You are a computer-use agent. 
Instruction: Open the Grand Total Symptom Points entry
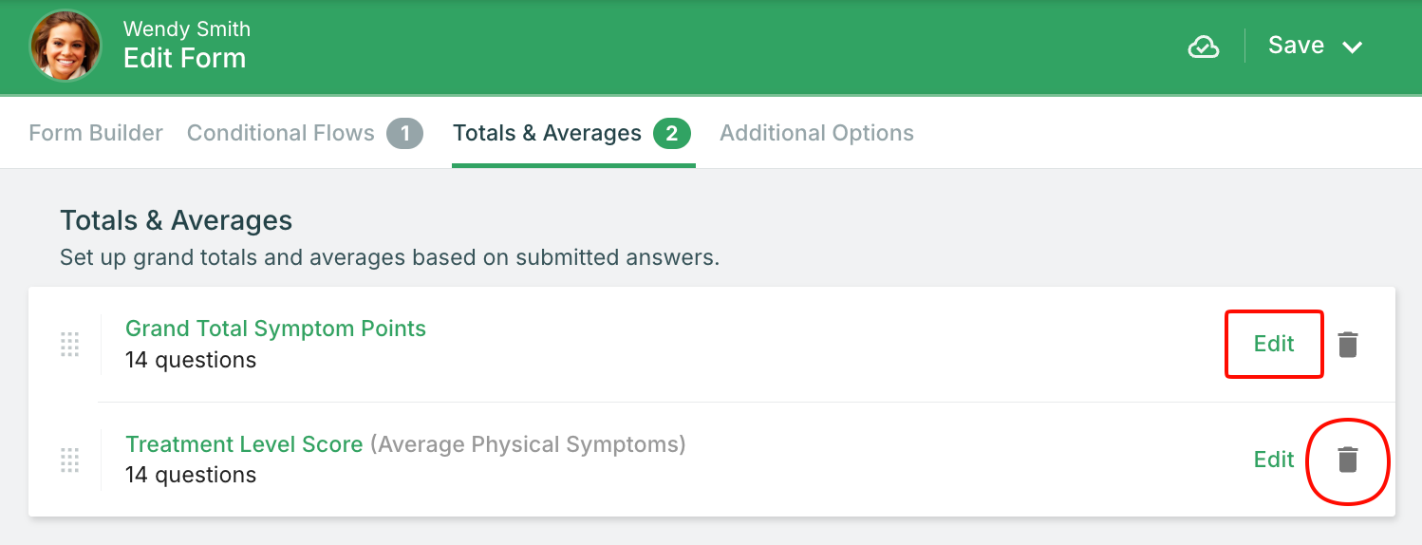click(x=275, y=329)
